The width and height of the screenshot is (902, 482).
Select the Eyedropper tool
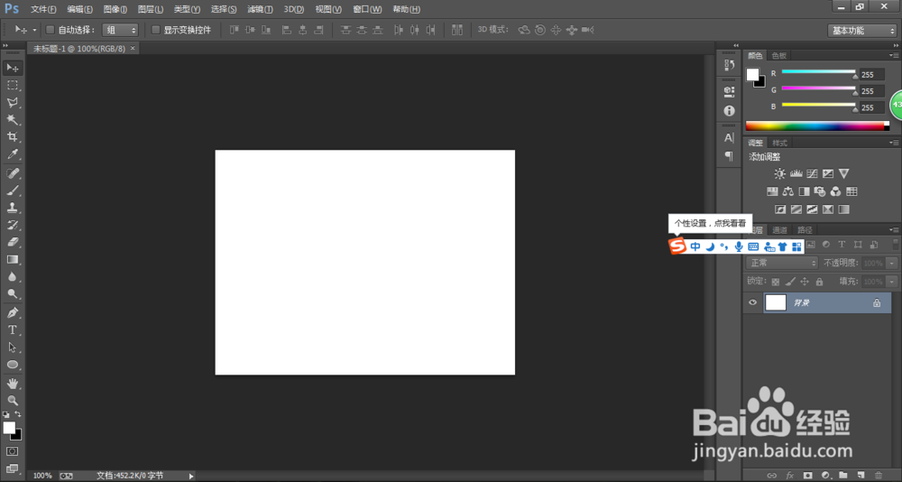[x=12, y=154]
